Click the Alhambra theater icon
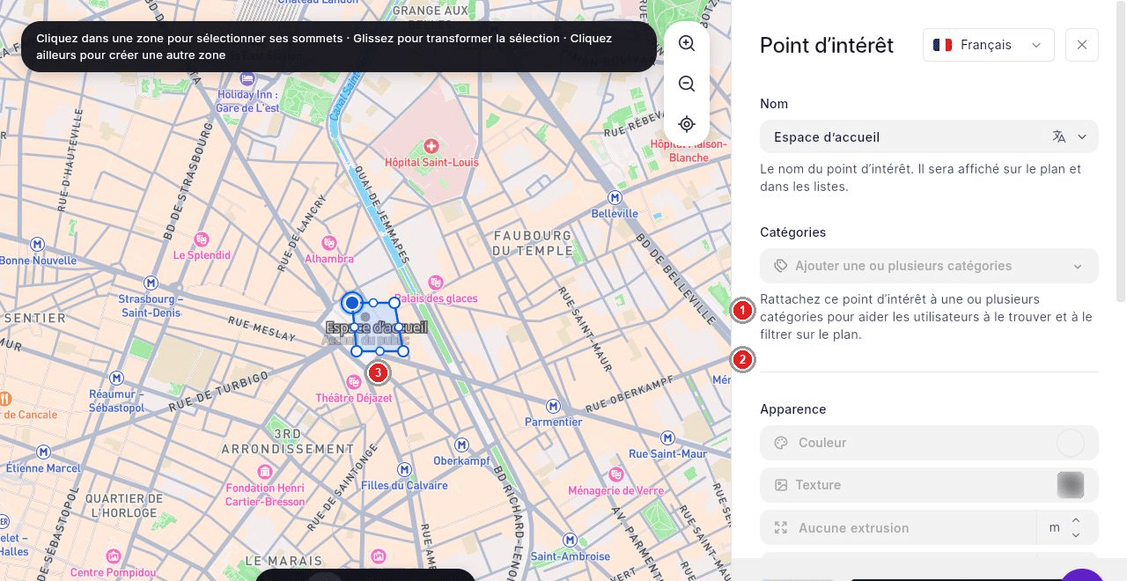 click(329, 242)
